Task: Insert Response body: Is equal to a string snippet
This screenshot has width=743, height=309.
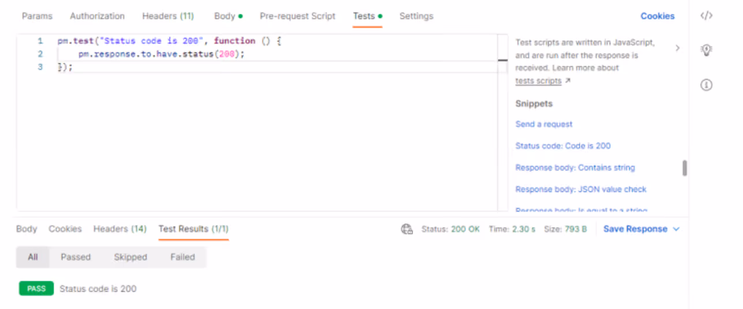Action: click(x=581, y=210)
